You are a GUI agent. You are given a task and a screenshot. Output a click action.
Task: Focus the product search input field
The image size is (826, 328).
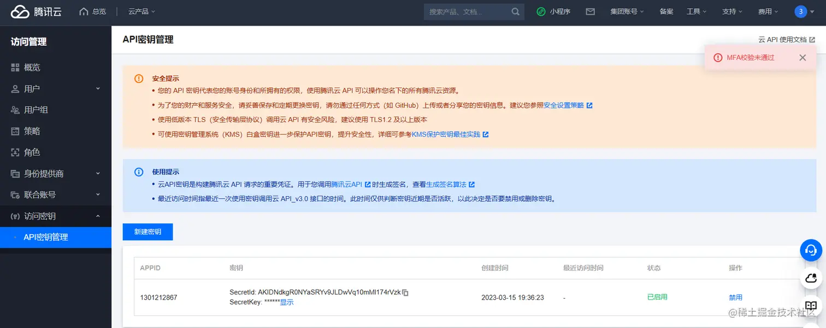[467, 11]
